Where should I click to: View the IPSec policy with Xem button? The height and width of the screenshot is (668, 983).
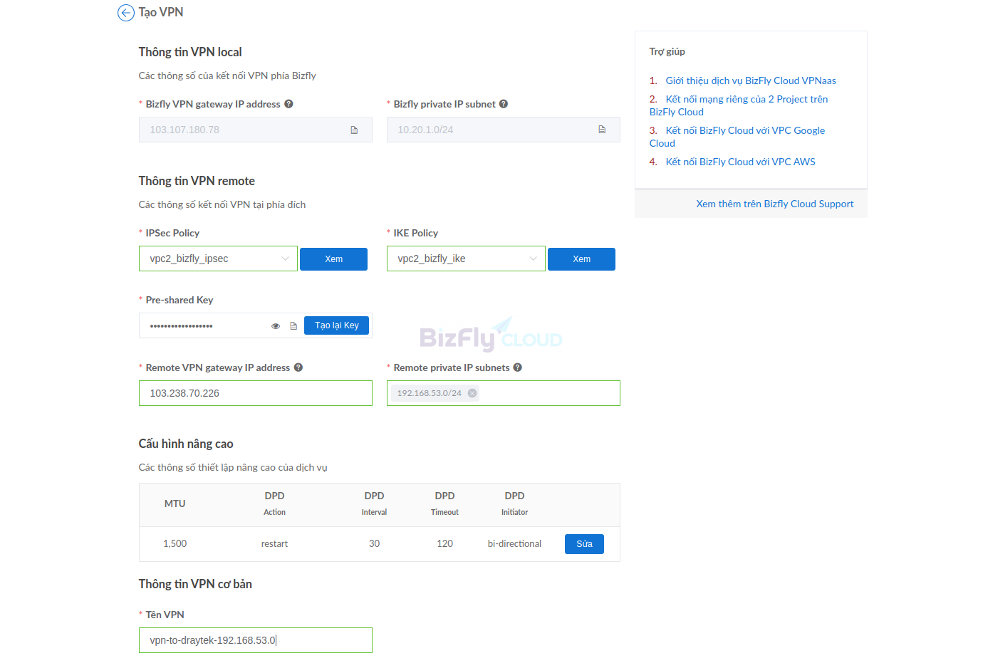(x=333, y=259)
